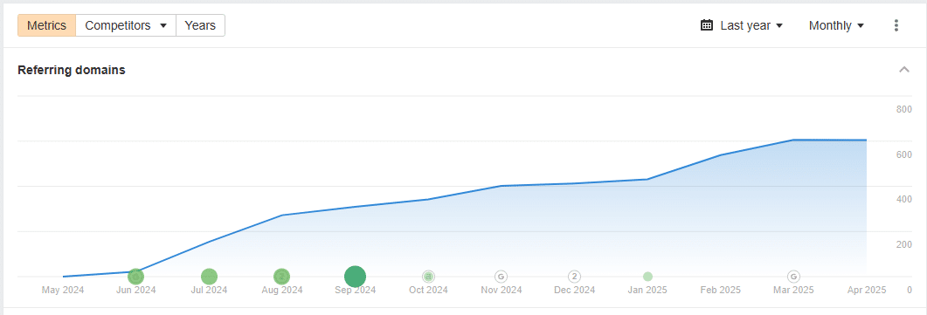Image resolution: width=927 pixels, height=315 pixels.
Task: Click the 400 value on the y-axis
Action: tap(904, 199)
